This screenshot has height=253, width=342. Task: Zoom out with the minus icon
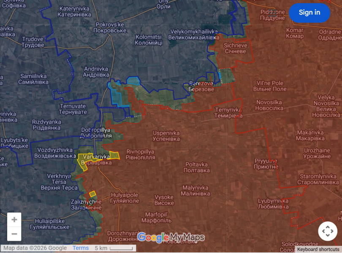click(14, 233)
